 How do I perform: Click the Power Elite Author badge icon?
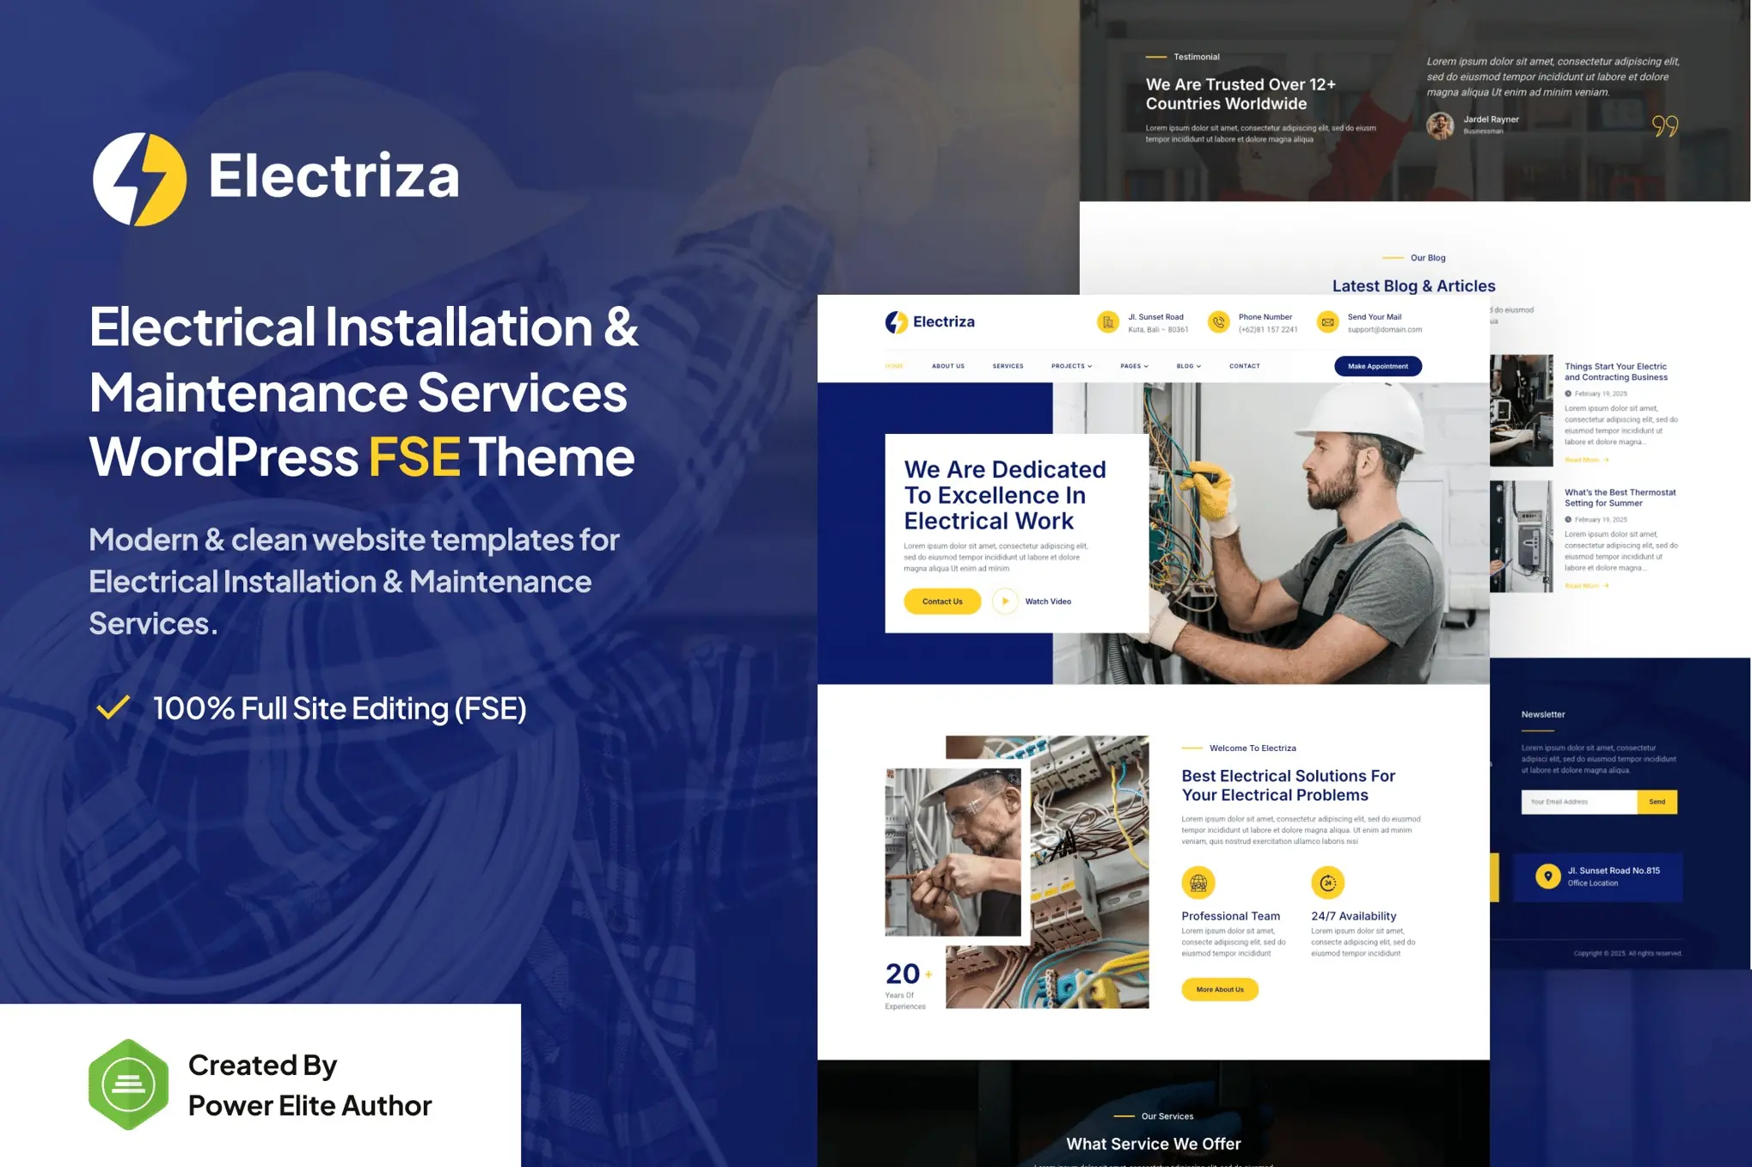(129, 1083)
